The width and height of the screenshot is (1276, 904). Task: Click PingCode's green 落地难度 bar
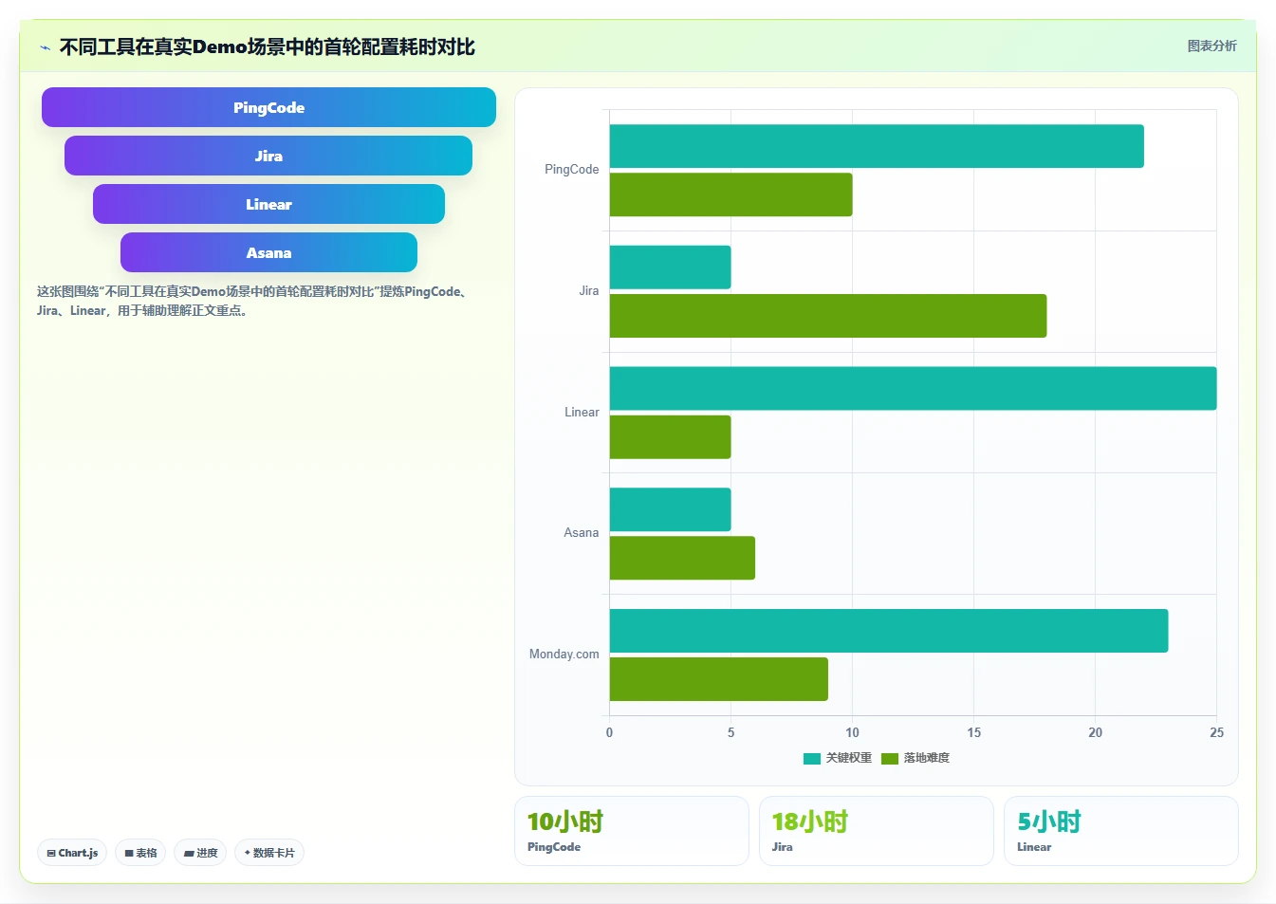tap(730, 194)
